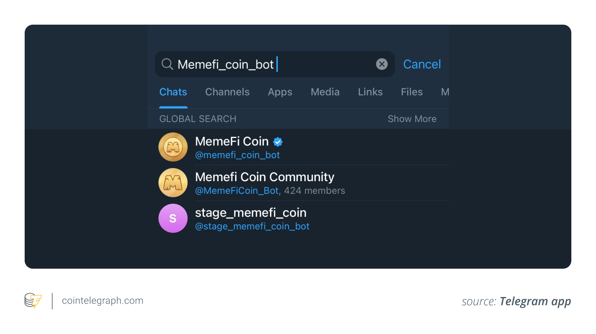
Task: Open the @MemeFiCoin_Bot community link
Action: tap(237, 191)
